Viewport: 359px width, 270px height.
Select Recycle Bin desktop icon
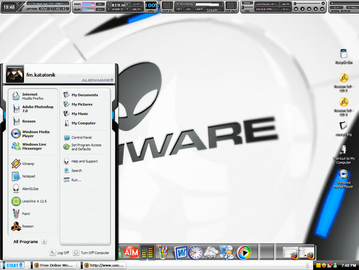[343, 56]
